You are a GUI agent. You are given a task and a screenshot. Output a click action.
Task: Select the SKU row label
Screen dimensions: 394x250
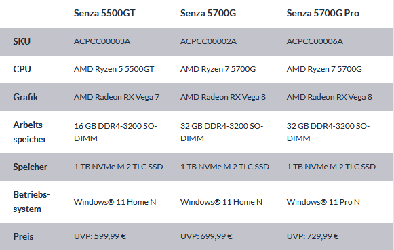(22, 41)
